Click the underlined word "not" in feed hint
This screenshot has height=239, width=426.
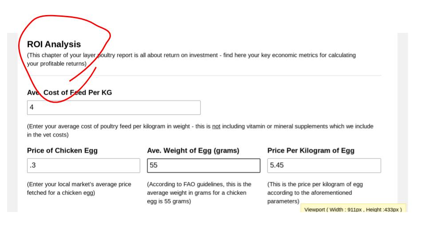216,126
